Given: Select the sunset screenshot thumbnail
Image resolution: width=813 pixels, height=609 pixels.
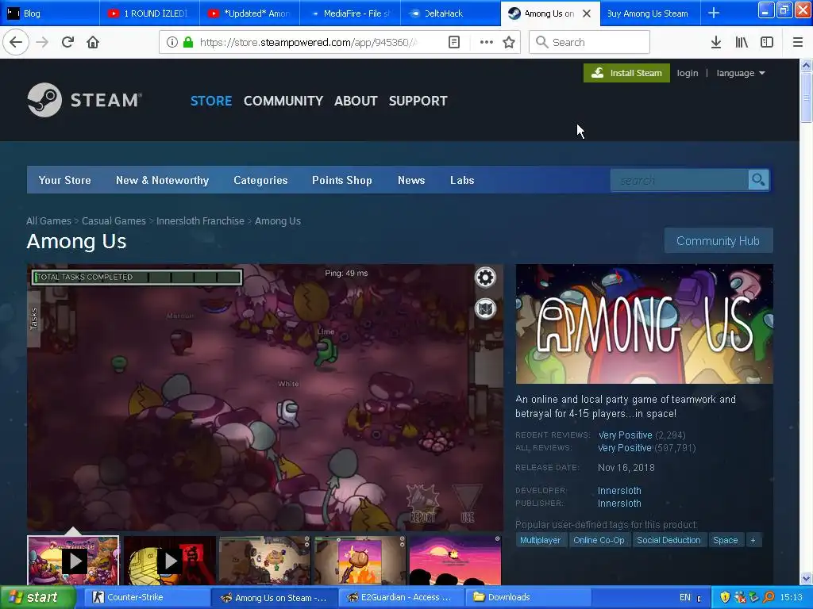Looking at the screenshot, I should (455, 561).
